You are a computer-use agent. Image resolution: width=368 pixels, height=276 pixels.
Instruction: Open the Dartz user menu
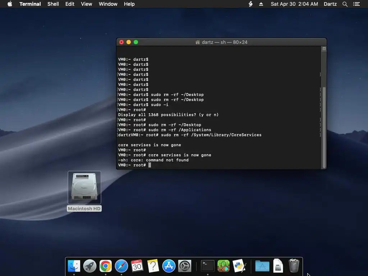(x=330, y=4)
